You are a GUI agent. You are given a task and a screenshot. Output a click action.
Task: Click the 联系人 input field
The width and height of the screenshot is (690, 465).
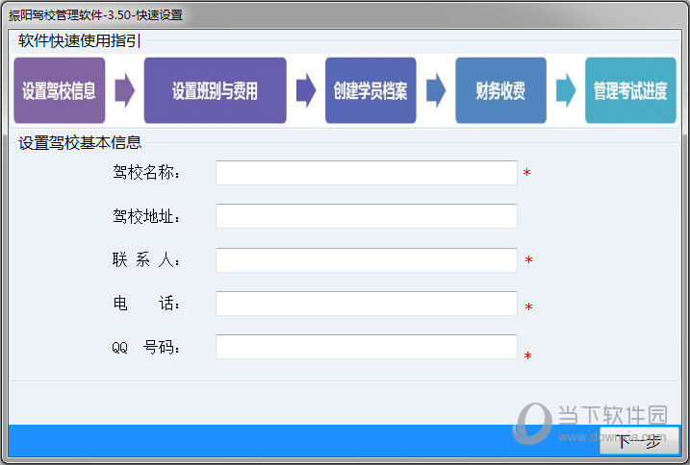coord(366,260)
